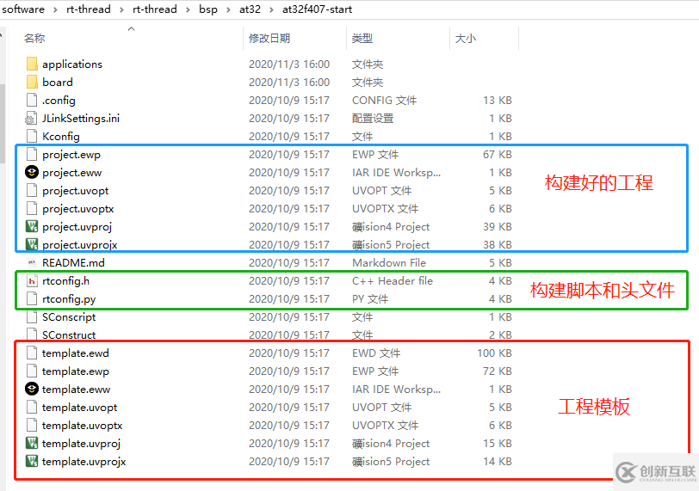Screen dimensions: 699x491
Task: Select the file name SConscript
Action: [69, 317]
